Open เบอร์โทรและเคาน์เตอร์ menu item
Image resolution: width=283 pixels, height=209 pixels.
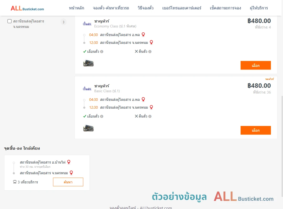click(x=182, y=8)
